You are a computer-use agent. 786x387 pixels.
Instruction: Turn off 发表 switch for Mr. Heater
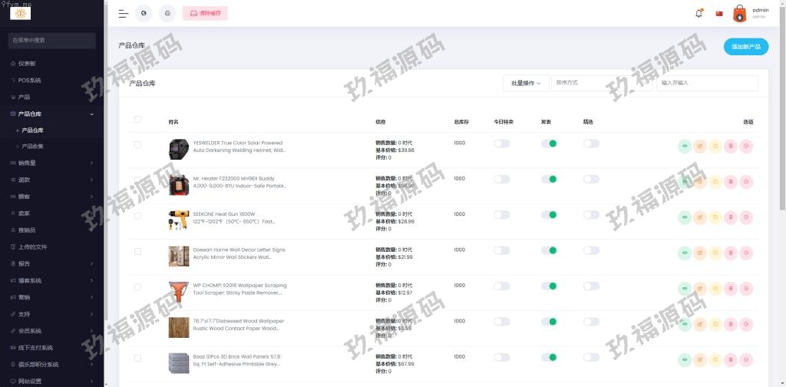548,179
